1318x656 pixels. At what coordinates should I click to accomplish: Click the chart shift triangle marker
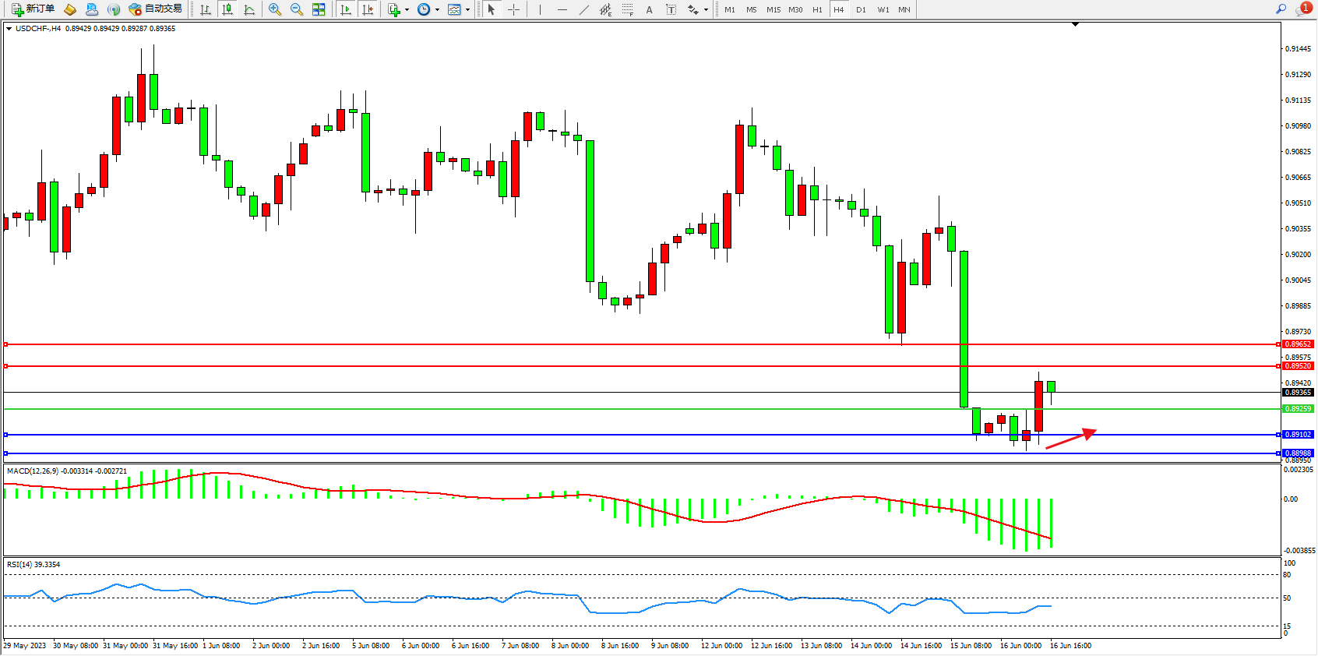[1075, 25]
